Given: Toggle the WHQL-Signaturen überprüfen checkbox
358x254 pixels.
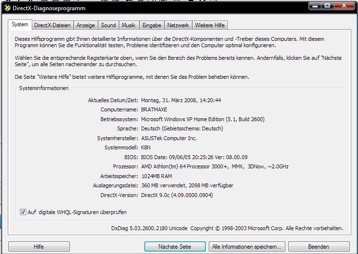Looking at the screenshot, I should click(x=23, y=212).
